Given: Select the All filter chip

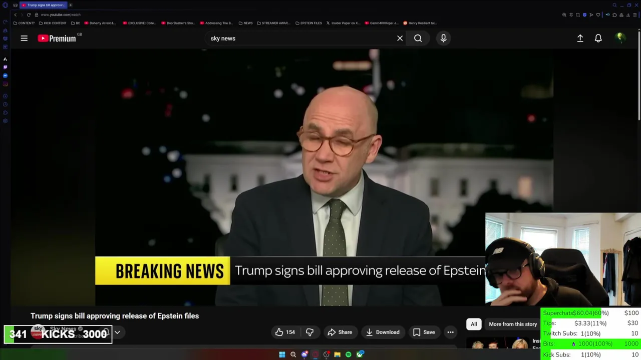Looking at the screenshot, I should tap(474, 324).
